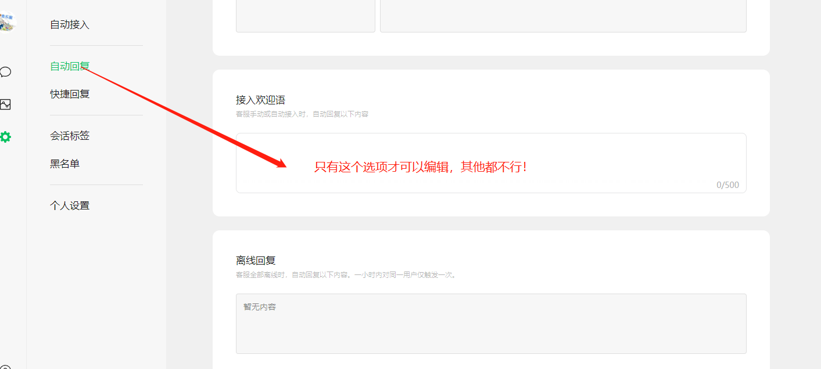Image resolution: width=821 pixels, height=369 pixels.
Task: Click the wide gray box at top right
Action: 563,16
